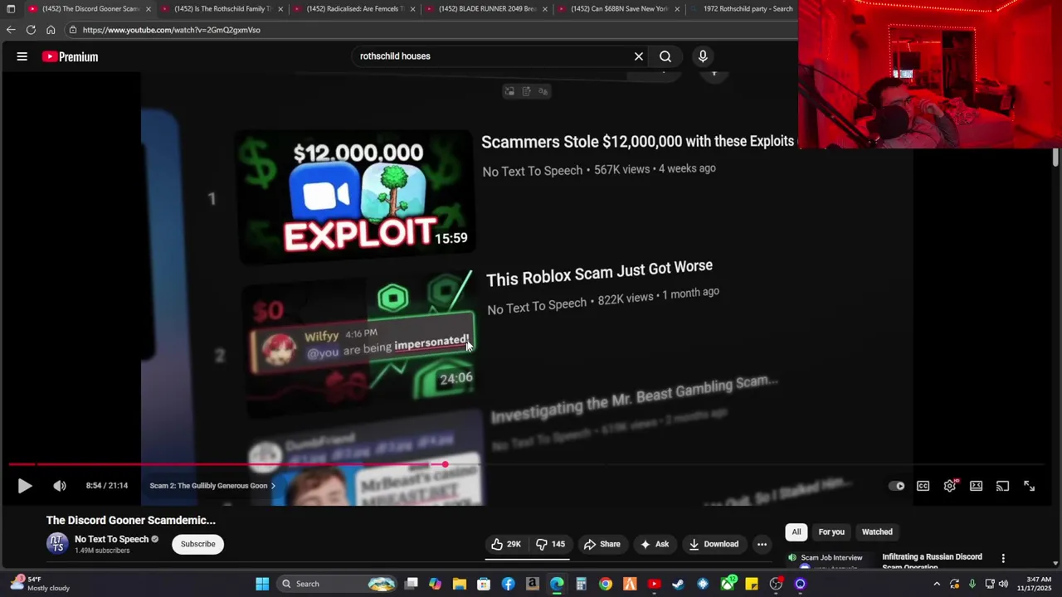Show hidden system tray icons

937,584
